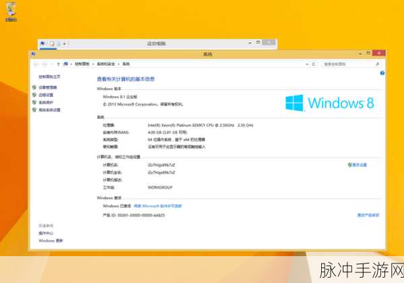404x283 pixels.
Task: Open Help via blue question mark
Action: [382, 73]
